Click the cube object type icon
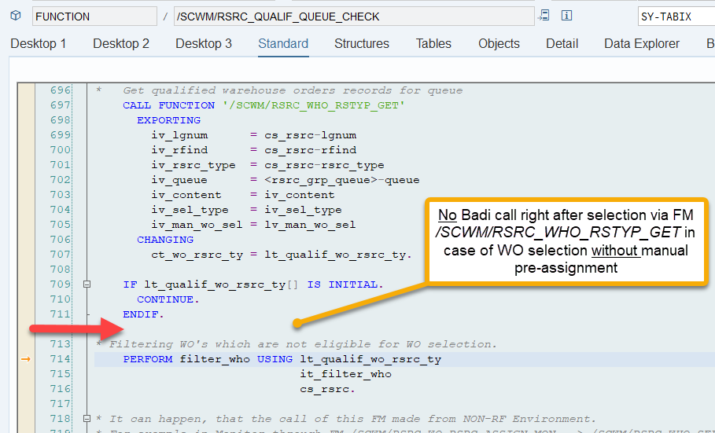Screen dimensions: 715x433 16,16
